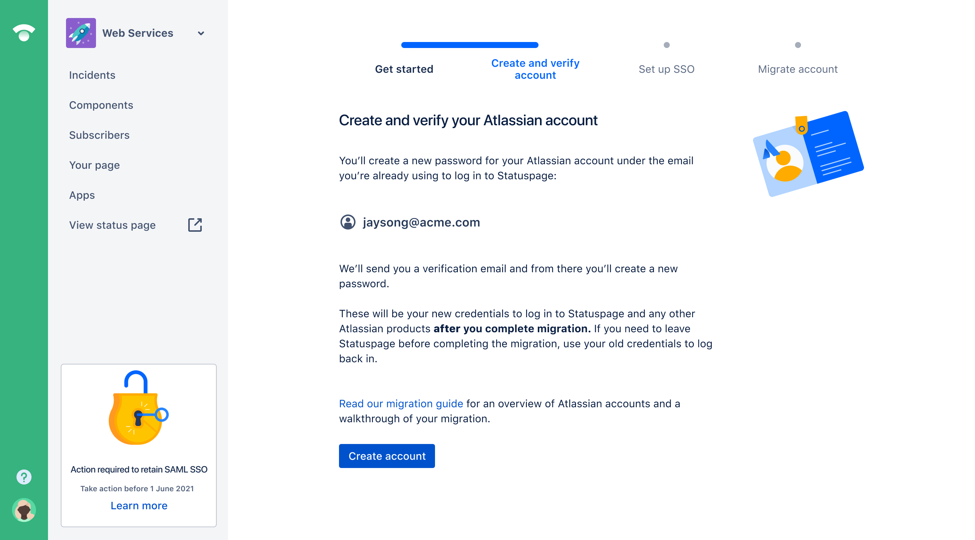975x540 pixels.
Task: Click the padlock illustration in the SSO card
Action: [x=138, y=408]
